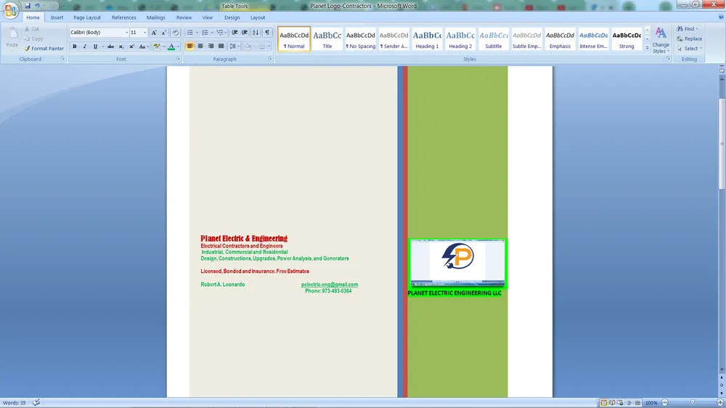
Task: Click the zoom slider handle
Action: tap(691, 403)
